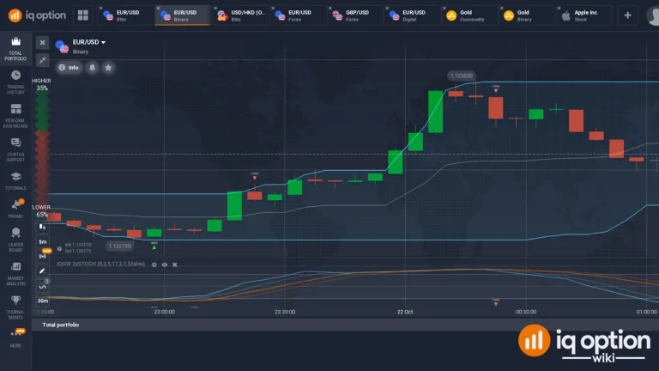659x371 pixels.
Task: Open Promo section in sidebar
Action: coord(15,209)
